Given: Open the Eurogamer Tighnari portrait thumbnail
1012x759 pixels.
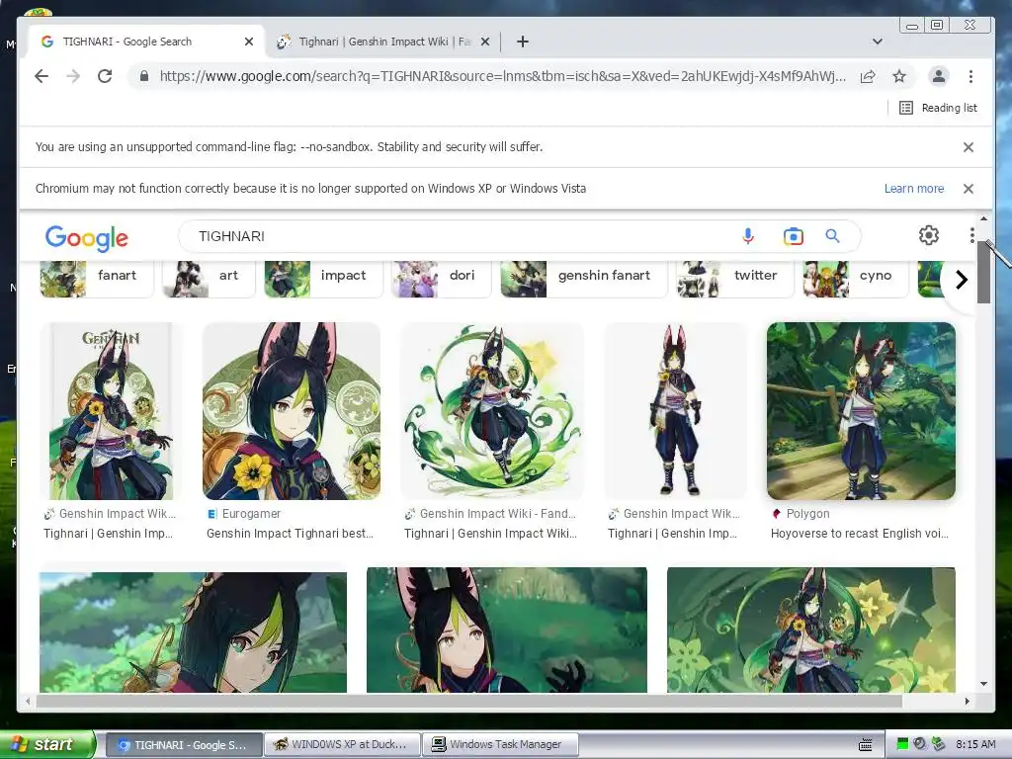Looking at the screenshot, I should click(x=292, y=411).
